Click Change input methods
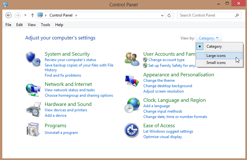247x160 pixels. [163, 111]
